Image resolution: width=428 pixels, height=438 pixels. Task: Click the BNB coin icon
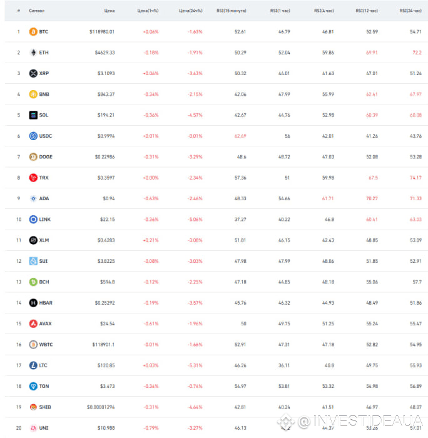coord(33,94)
